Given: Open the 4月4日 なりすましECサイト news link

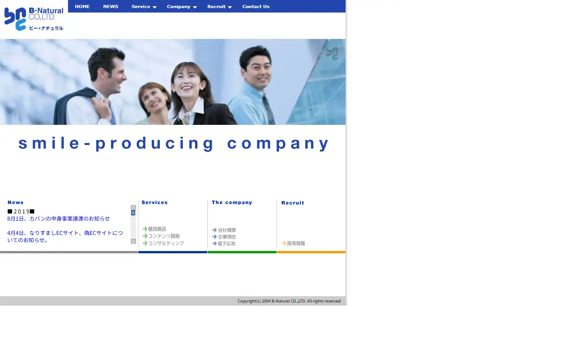Looking at the screenshot, I should click(65, 237).
